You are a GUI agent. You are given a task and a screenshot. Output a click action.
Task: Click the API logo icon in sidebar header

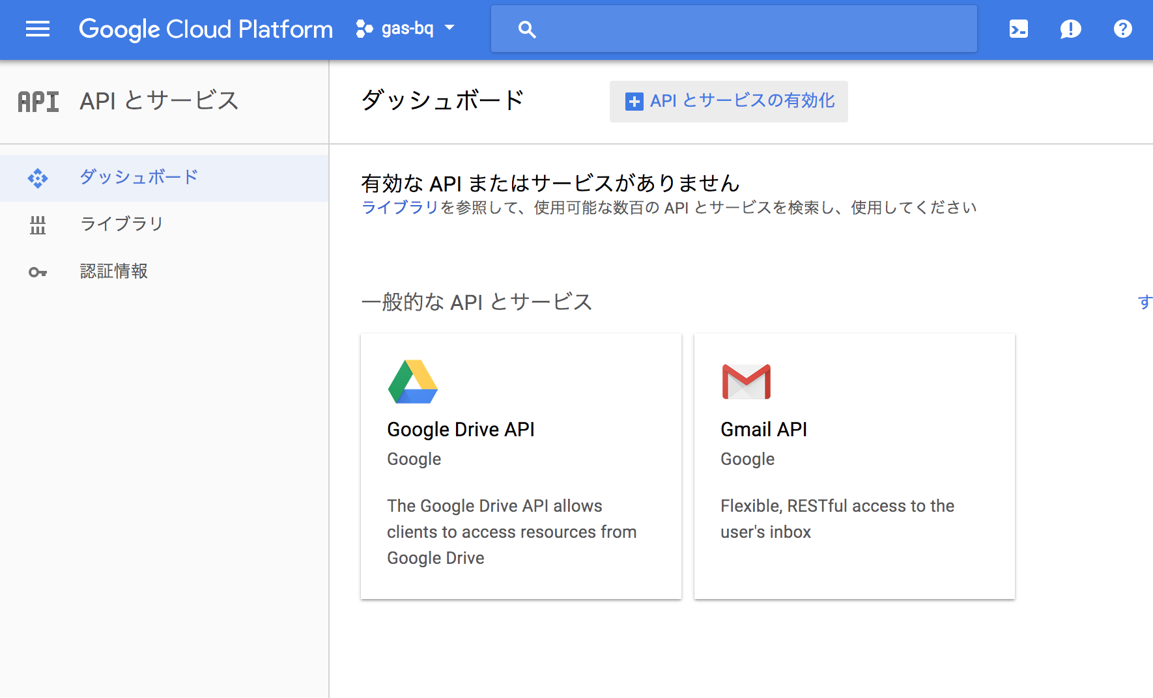click(x=38, y=102)
